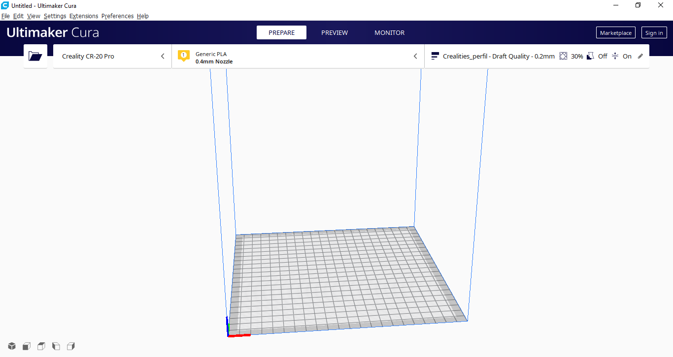Switch to right side view cube icon
This screenshot has height=357, width=673.
[x=71, y=346]
